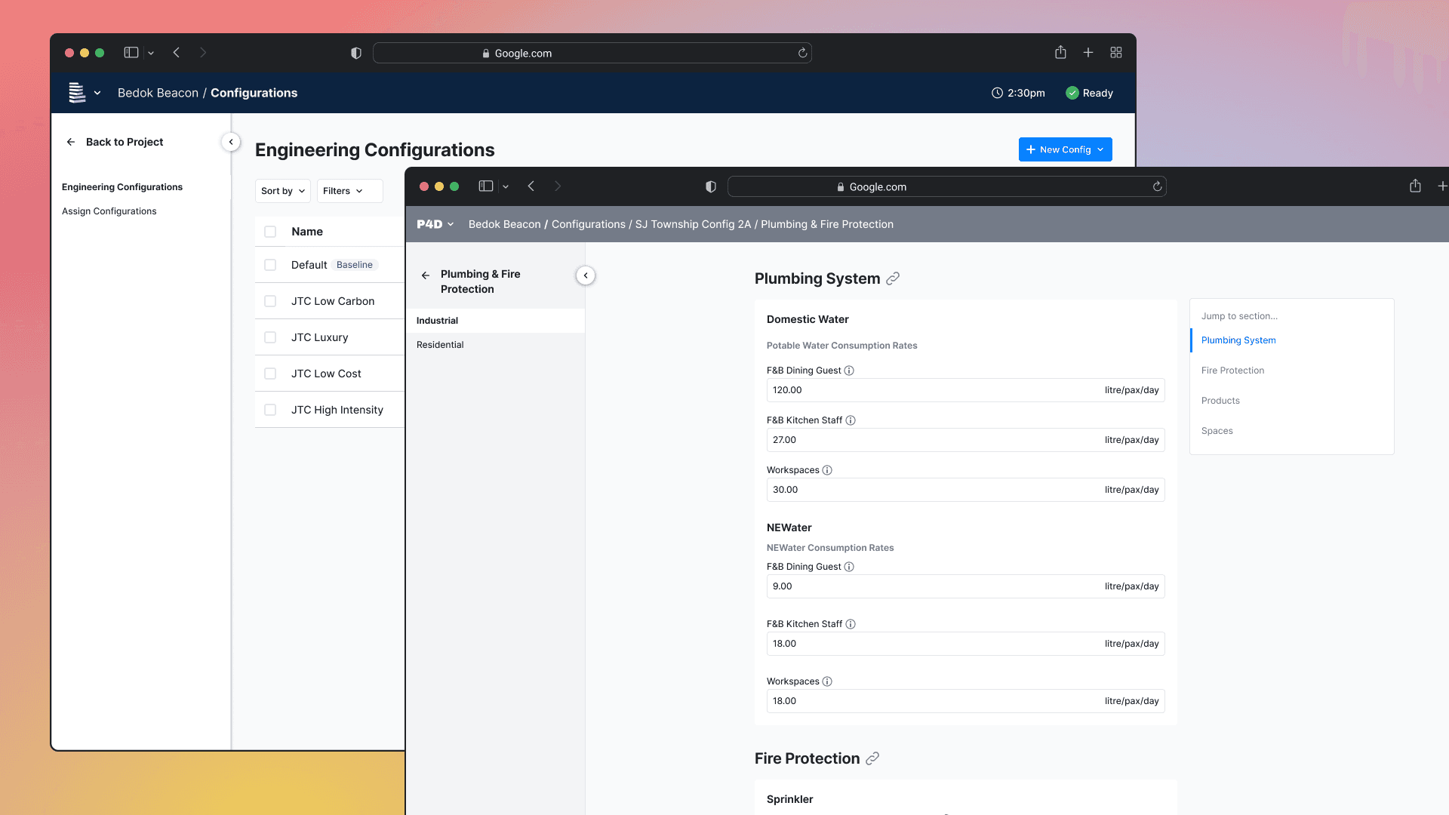Open new tab in back browser window
This screenshot has height=815, width=1449.
point(1088,52)
